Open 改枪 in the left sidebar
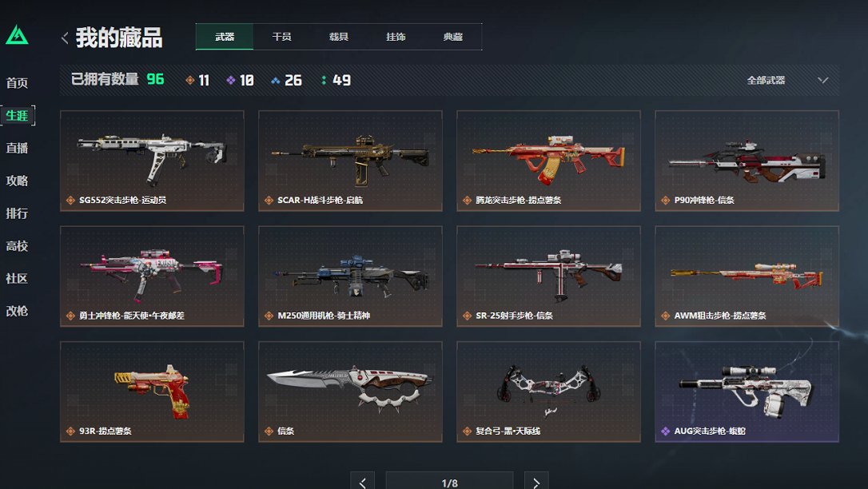This screenshot has width=868, height=489. coord(17,311)
